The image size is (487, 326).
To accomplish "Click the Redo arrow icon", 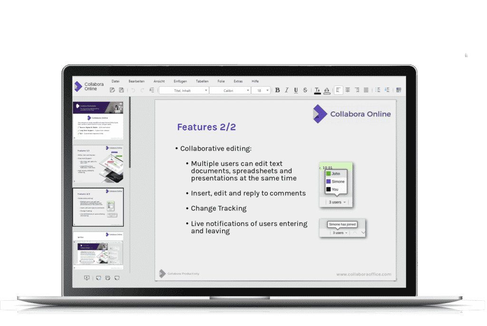I will click(142, 90).
